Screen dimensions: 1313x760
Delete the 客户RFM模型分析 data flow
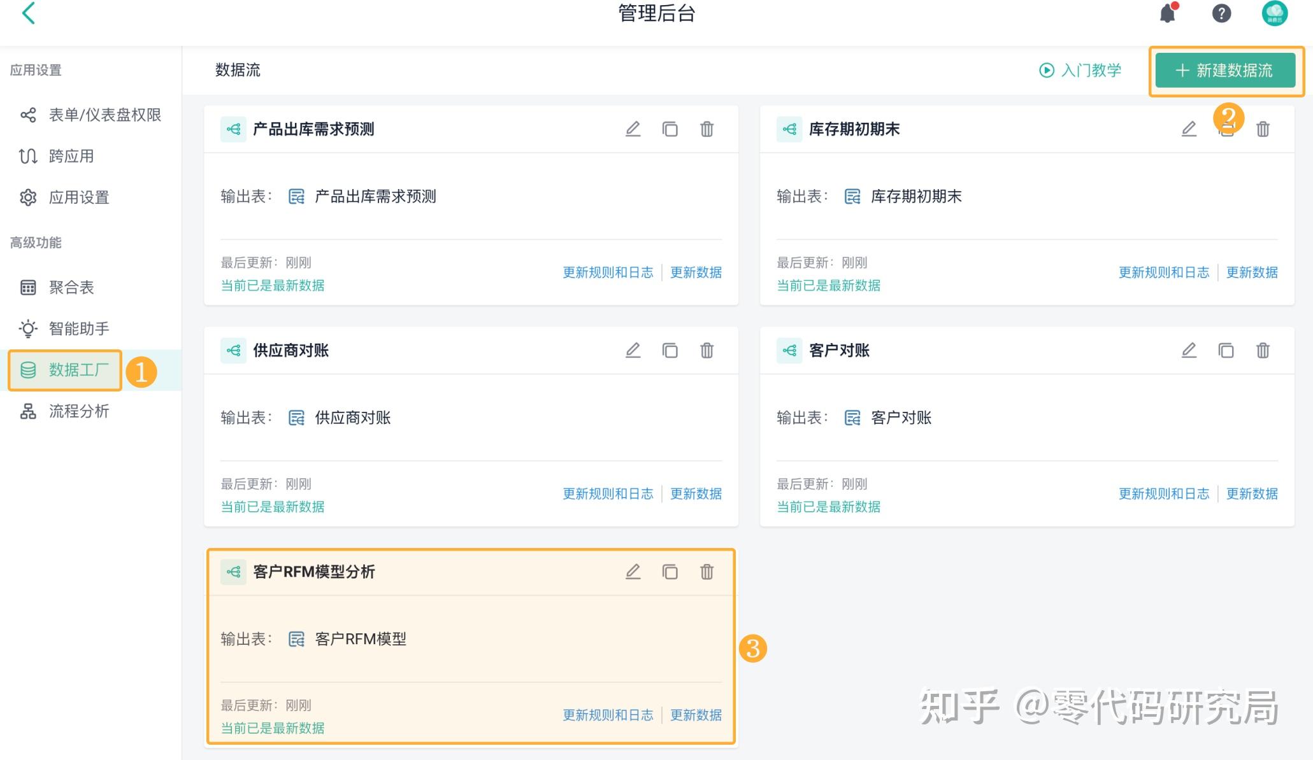706,572
